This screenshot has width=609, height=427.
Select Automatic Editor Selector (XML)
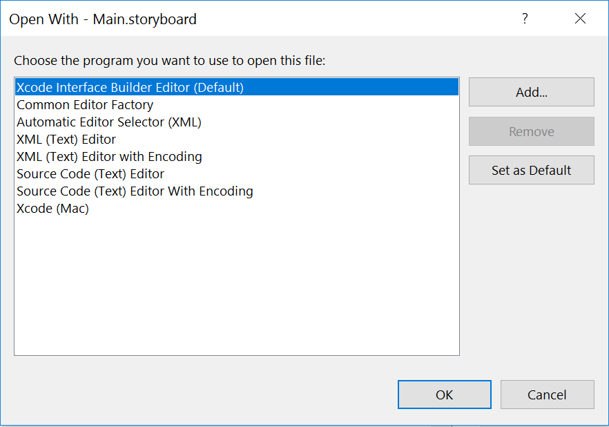point(108,122)
